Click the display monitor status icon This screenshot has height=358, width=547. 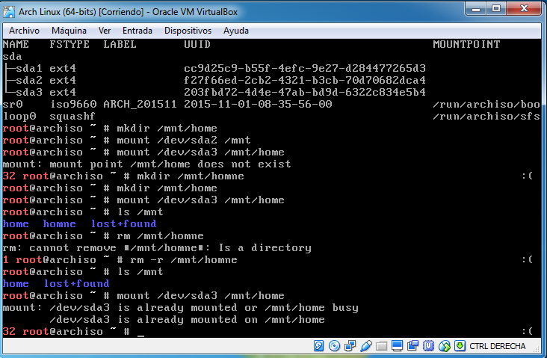point(397,346)
